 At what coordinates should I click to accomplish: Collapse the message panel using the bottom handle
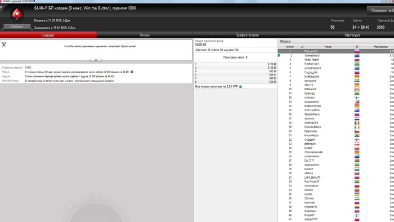pos(96,60)
